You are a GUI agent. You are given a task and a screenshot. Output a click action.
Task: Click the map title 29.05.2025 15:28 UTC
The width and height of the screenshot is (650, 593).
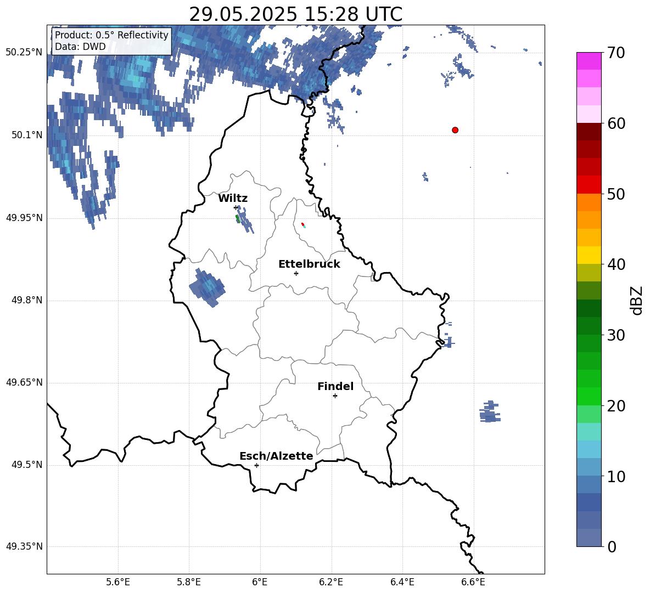[295, 14]
